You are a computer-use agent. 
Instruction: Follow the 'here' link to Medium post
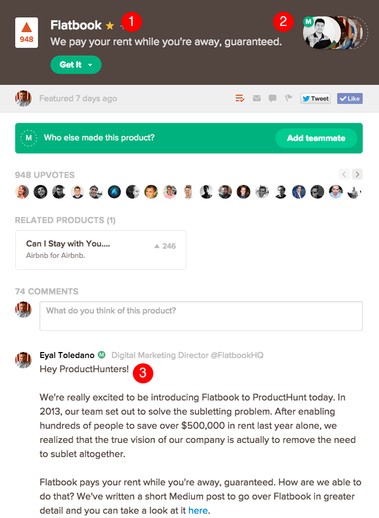coord(198,510)
